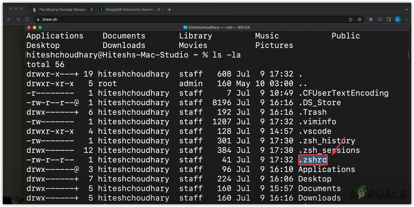Open the Extensions puzzle icon
The height and width of the screenshot is (207, 414).
[x=371, y=19]
